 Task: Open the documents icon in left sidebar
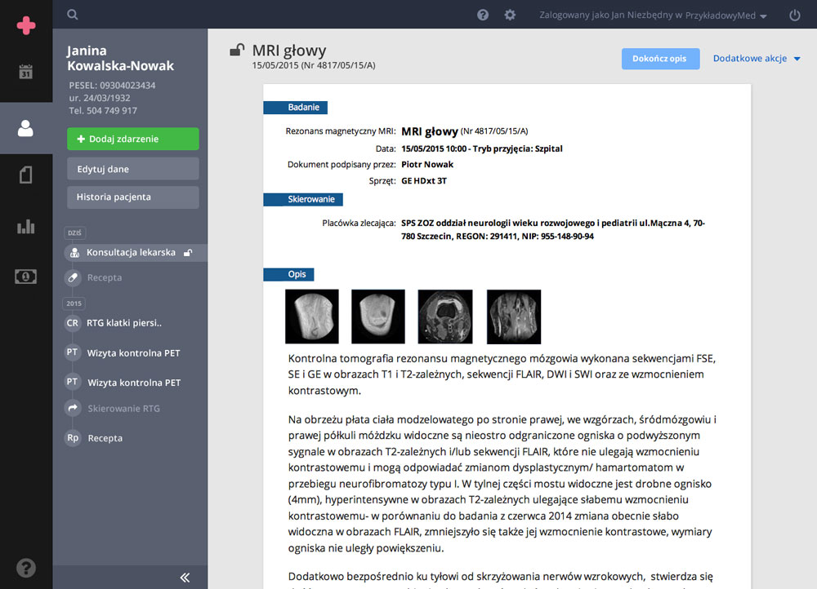click(x=26, y=175)
